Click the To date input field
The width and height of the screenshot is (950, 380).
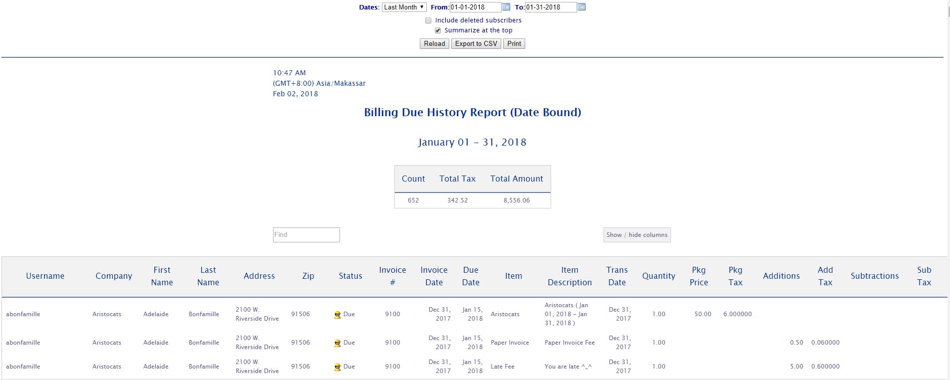(x=551, y=7)
